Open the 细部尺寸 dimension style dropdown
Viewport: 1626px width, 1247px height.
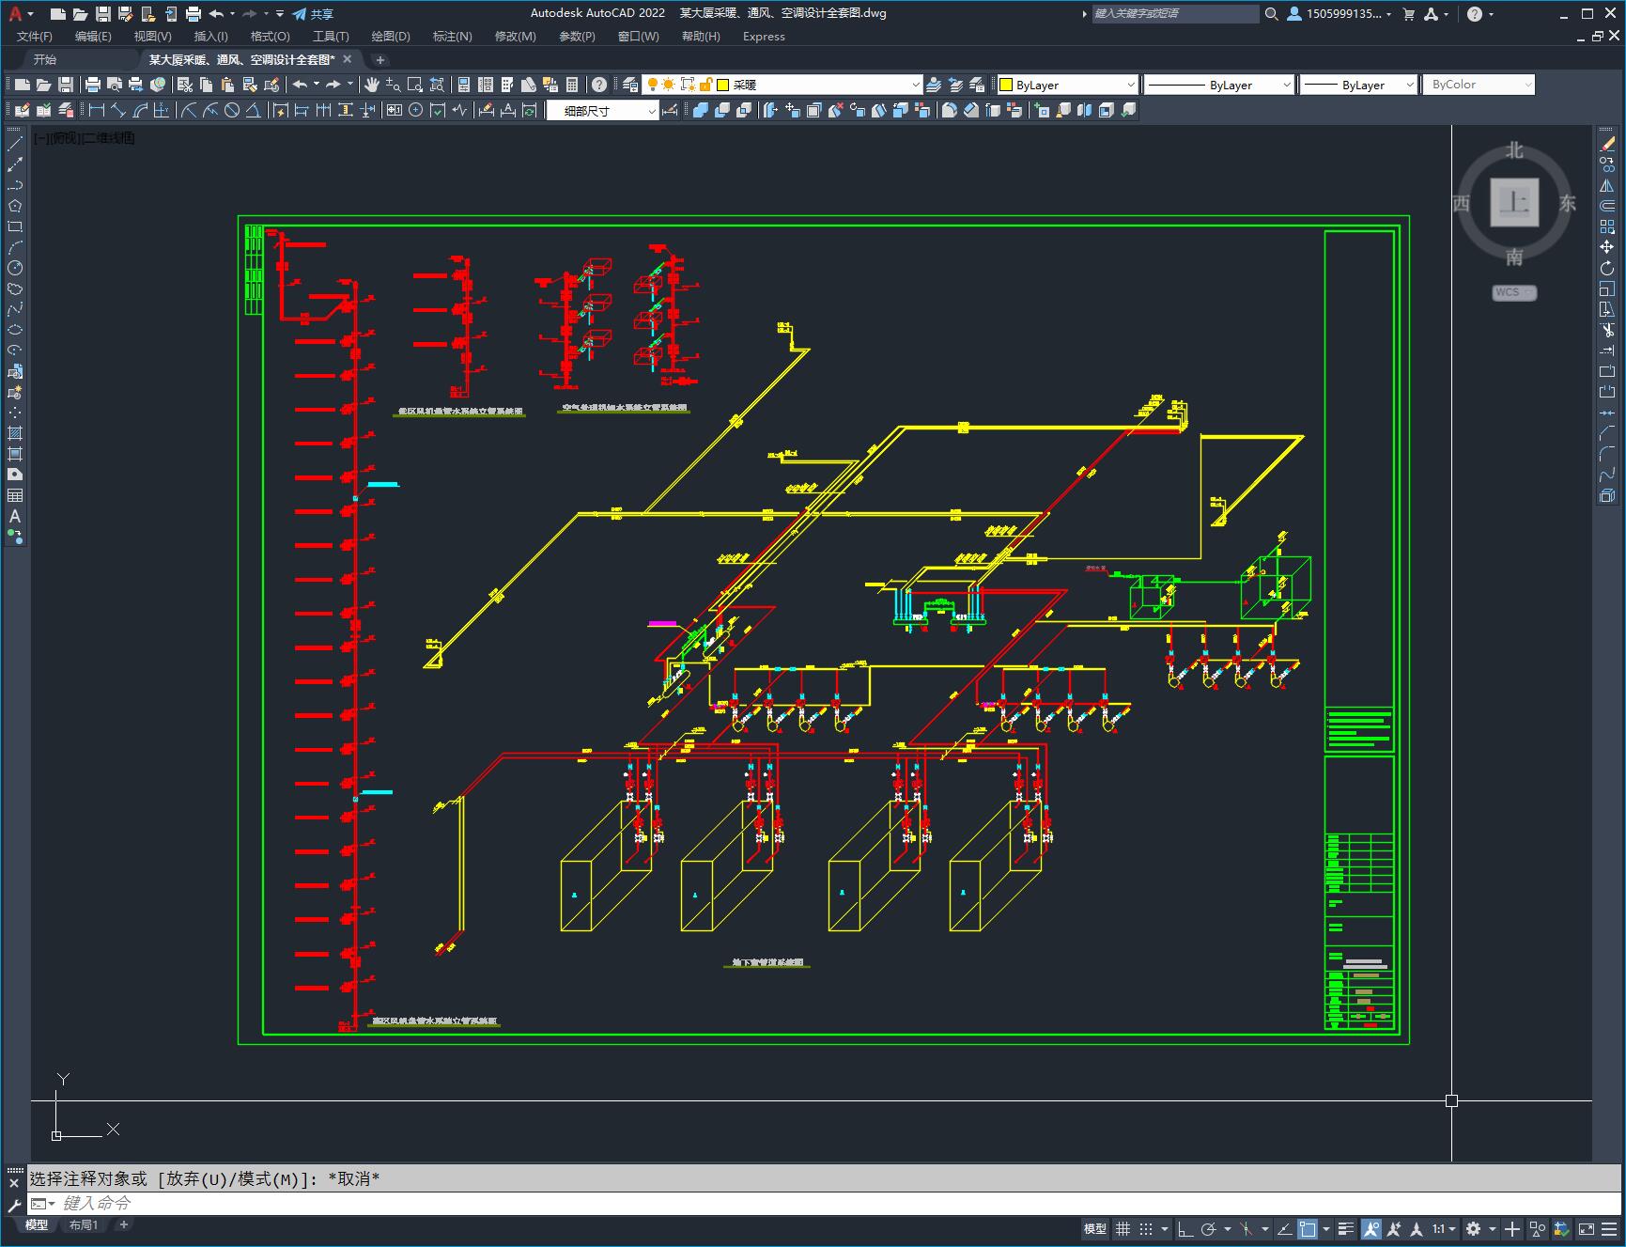click(x=602, y=110)
